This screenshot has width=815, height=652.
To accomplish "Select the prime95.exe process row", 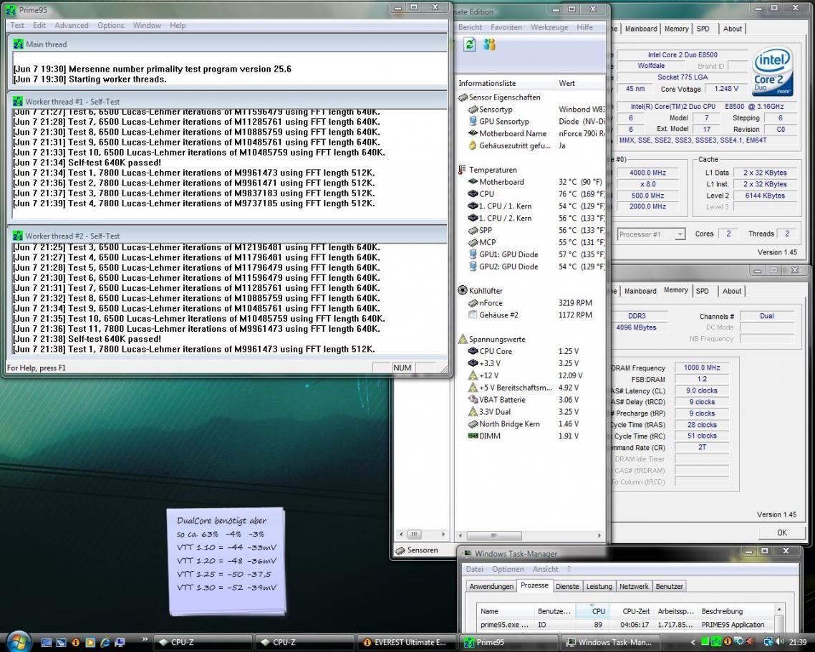I will click(x=625, y=625).
